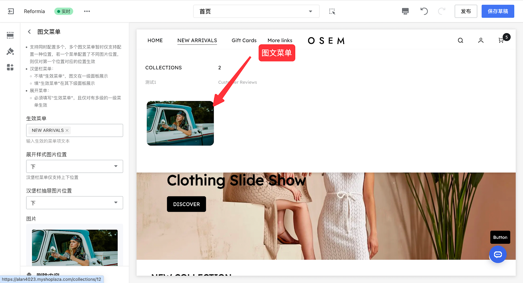Expand the 汉堡栏抽屉图片位置 dropdown

click(x=75, y=203)
